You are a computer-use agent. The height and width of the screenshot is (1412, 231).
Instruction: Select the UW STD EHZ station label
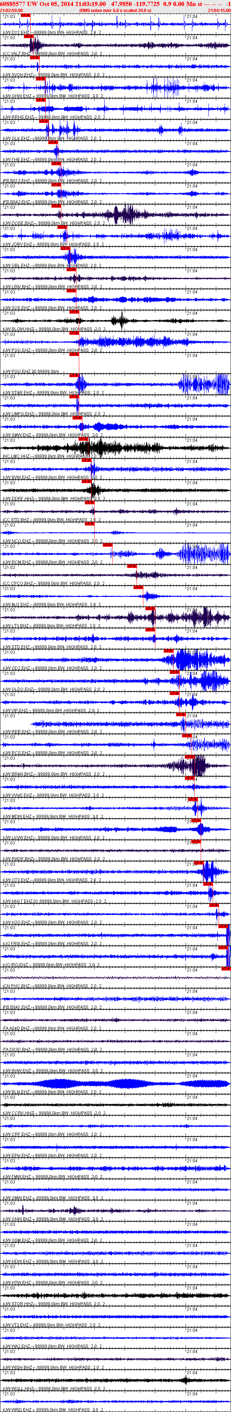click(x=52, y=647)
